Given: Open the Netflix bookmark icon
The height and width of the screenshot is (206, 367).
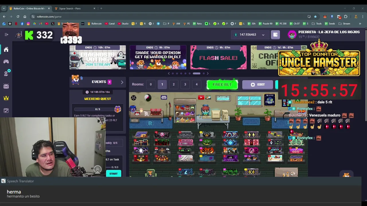Looking at the screenshot, I should point(16,23).
